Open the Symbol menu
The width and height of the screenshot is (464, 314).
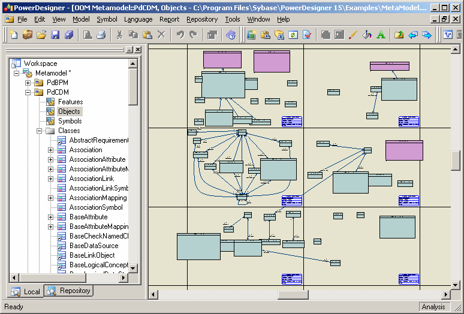107,19
